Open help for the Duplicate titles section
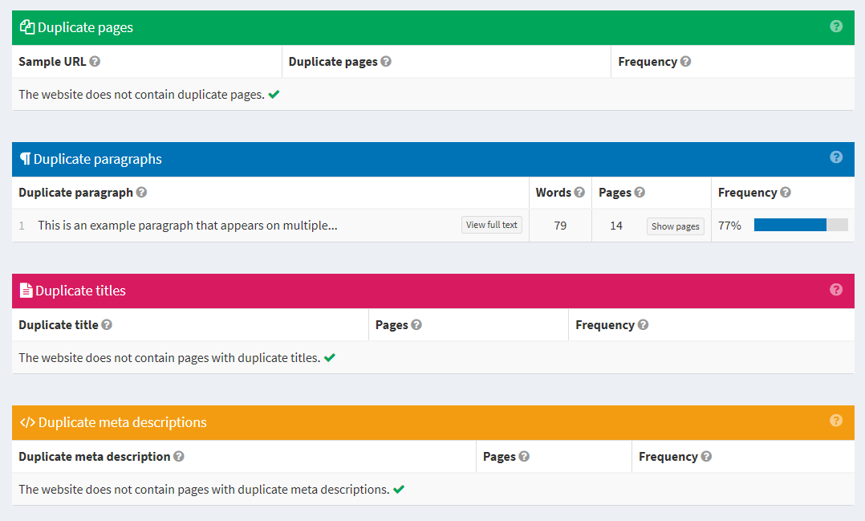The image size is (865, 521). coord(836,290)
